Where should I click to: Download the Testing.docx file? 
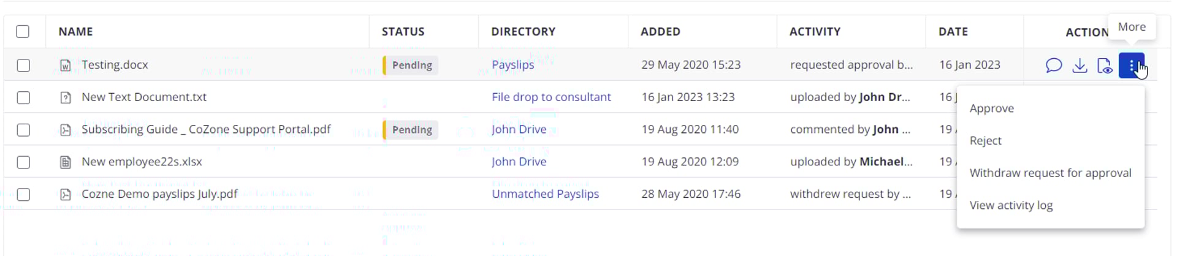pos(1080,65)
